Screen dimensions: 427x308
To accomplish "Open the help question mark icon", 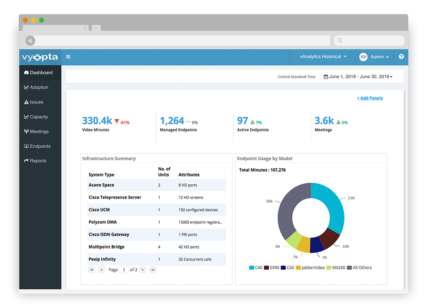I will 401,57.
